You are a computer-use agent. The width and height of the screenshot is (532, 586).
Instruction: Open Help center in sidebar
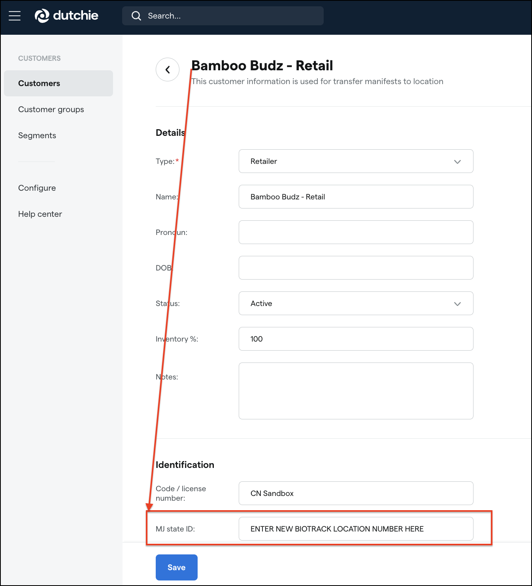40,214
